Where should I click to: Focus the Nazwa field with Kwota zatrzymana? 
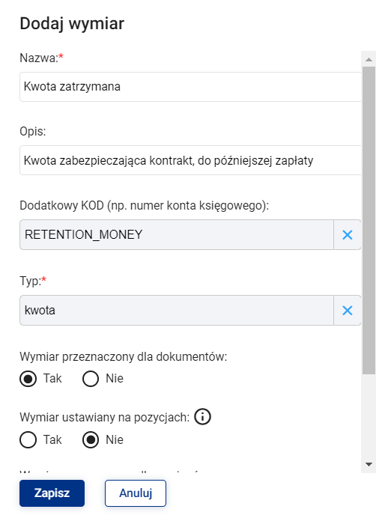tap(190, 87)
